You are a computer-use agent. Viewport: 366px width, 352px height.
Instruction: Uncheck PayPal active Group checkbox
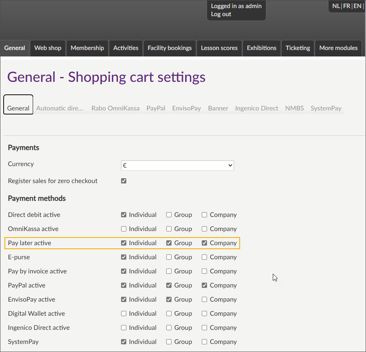(x=169, y=285)
